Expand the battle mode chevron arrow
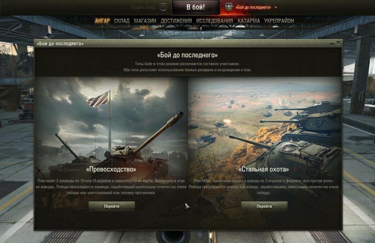Image resolution: width=375 pixels, height=243 pixels. [276, 7]
